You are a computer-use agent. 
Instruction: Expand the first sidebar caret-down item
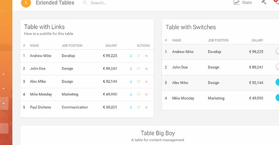pyautogui.click(x=3, y=74)
